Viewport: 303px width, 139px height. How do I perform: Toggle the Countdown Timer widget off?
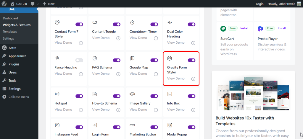click(x=154, y=24)
